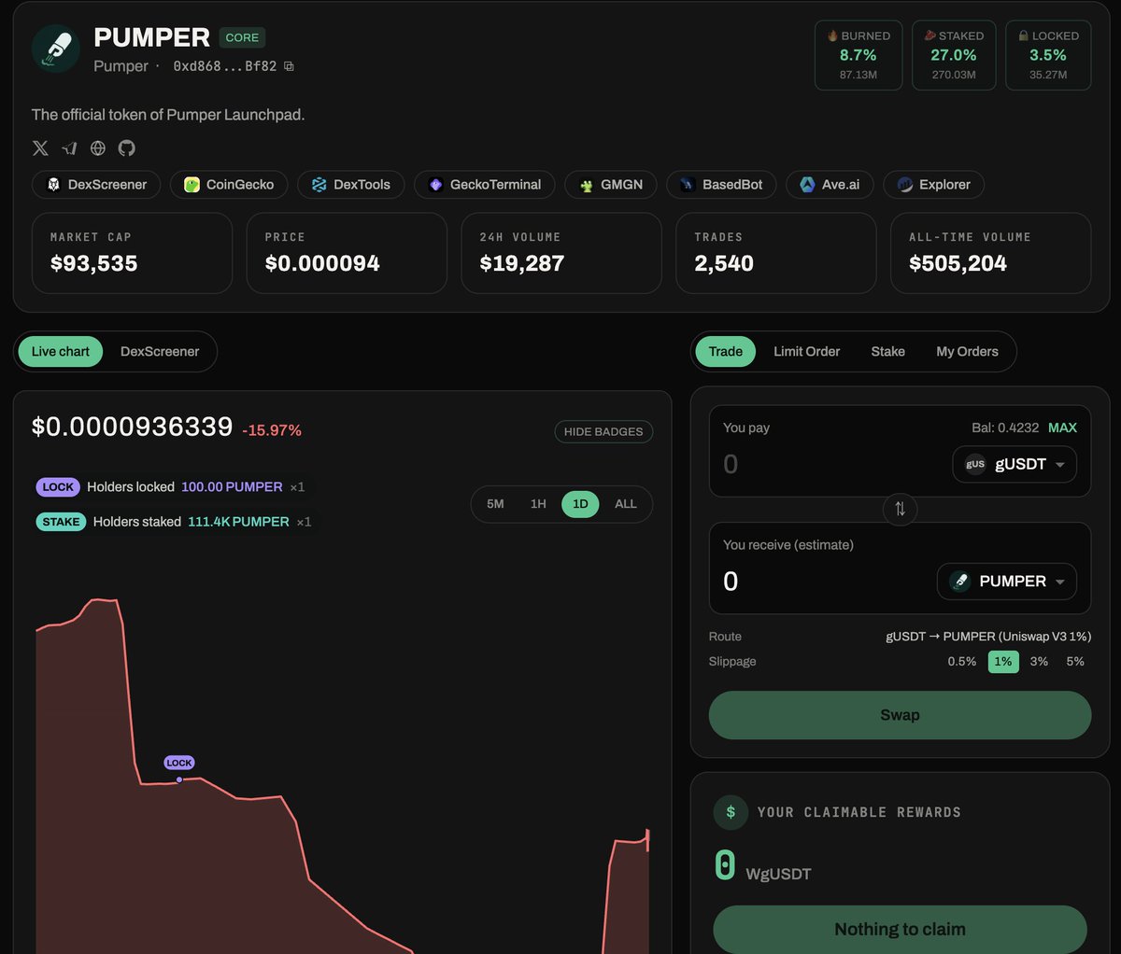This screenshot has height=954, width=1121.
Task: Select the 1H chart timeframe
Action: [538, 504]
